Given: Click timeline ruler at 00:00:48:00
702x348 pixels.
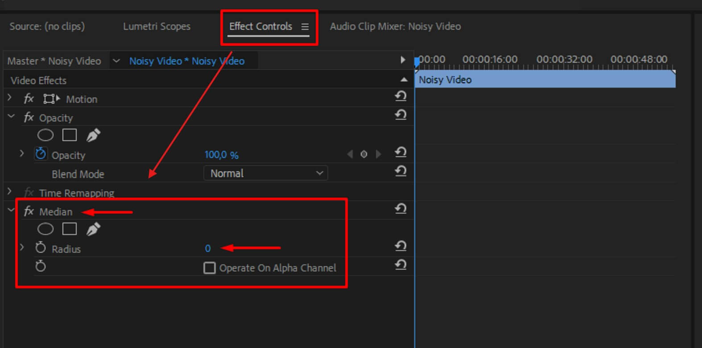Looking at the screenshot, I should pos(639,60).
